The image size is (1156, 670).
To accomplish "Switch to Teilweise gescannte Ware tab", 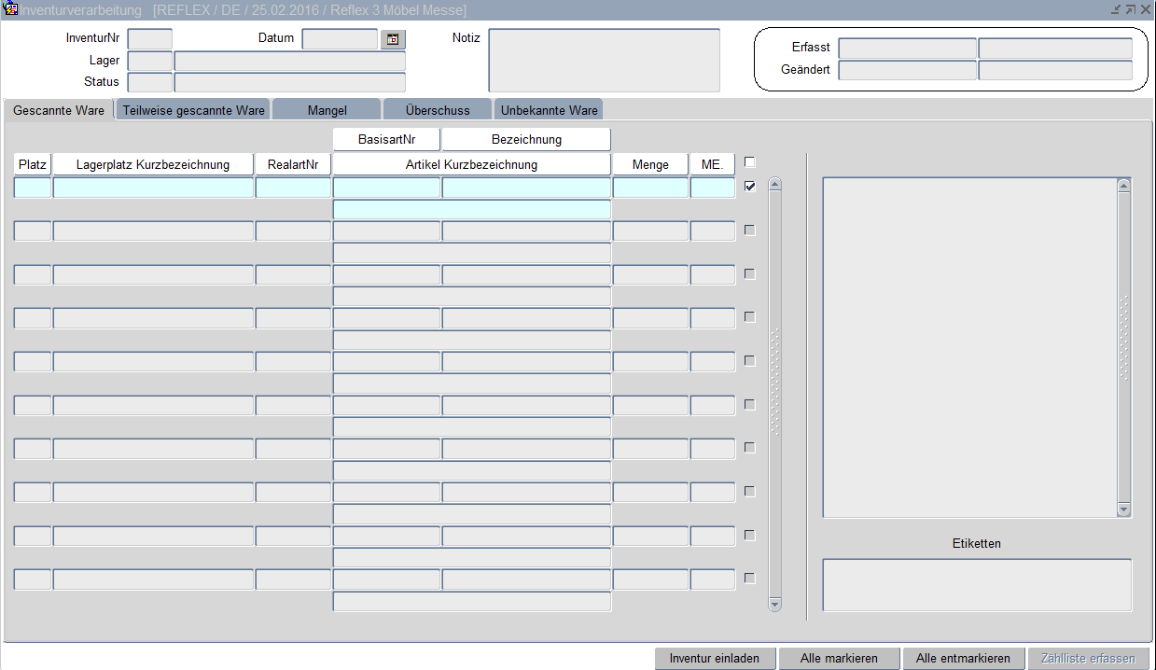I will click(194, 110).
